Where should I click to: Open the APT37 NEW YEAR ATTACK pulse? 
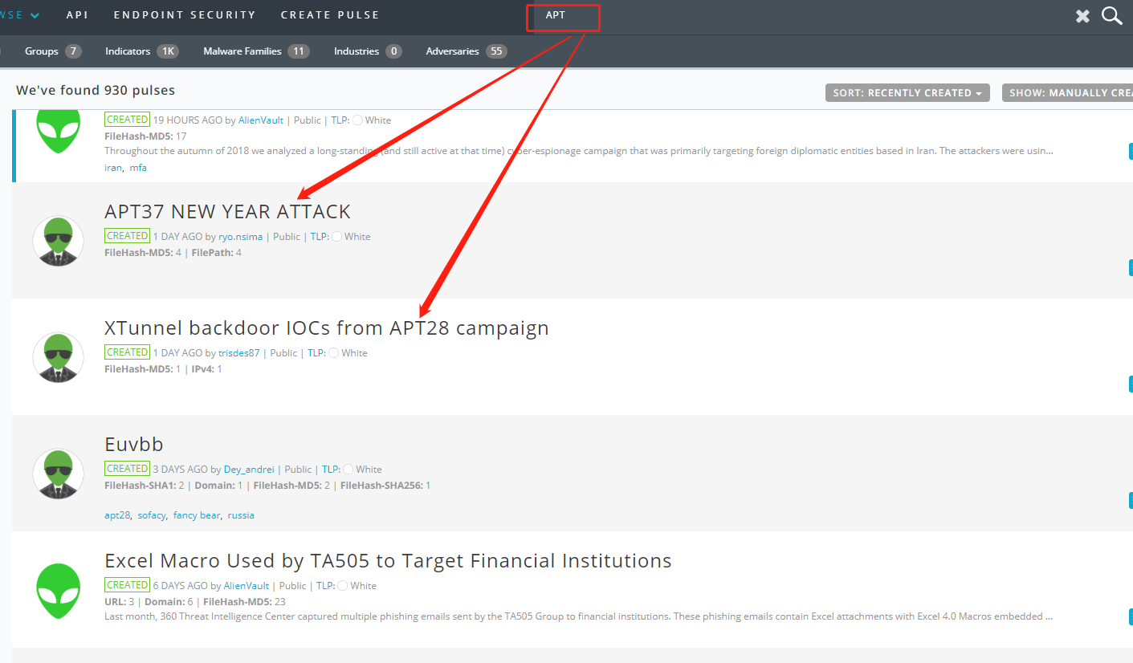[x=227, y=212]
